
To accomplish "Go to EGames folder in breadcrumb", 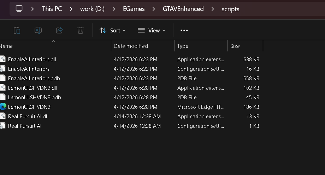I will coord(134,9).
